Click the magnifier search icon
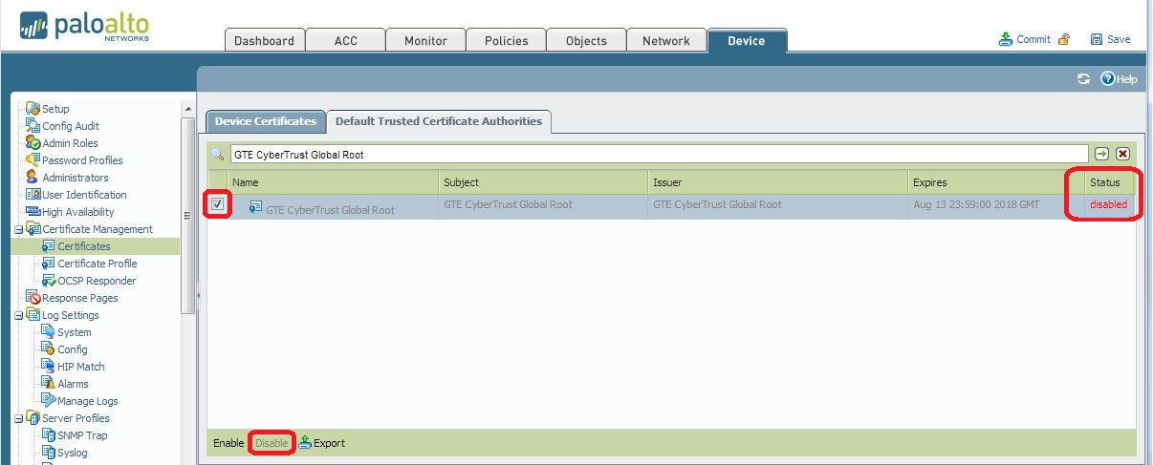The width and height of the screenshot is (1153, 465). pos(217,154)
